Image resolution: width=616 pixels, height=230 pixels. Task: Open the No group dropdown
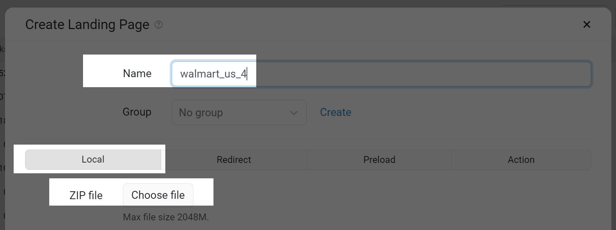click(x=239, y=113)
